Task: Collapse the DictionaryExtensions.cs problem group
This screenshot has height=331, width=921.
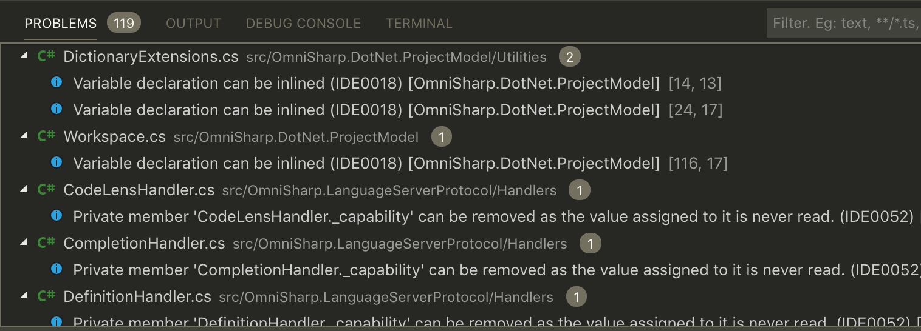Action: [24, 56]
